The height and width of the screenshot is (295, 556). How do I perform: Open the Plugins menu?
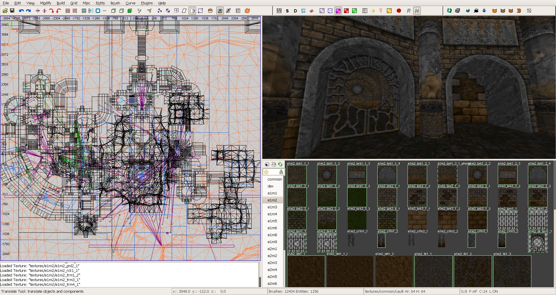point(147,3)
